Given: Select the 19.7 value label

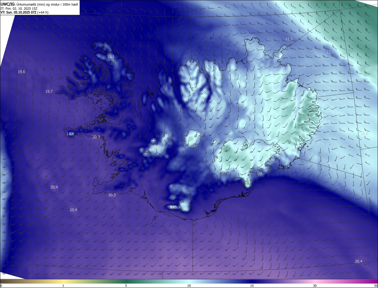Looking at the screenshot, I should pos(49,92).
